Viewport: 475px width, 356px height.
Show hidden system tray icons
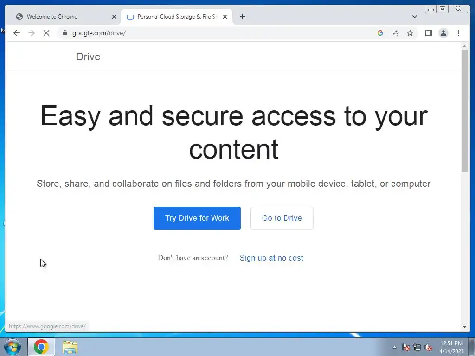[394, 347]
